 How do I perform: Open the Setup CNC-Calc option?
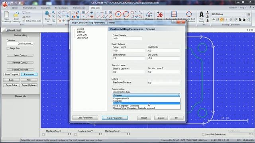point(32,21)
